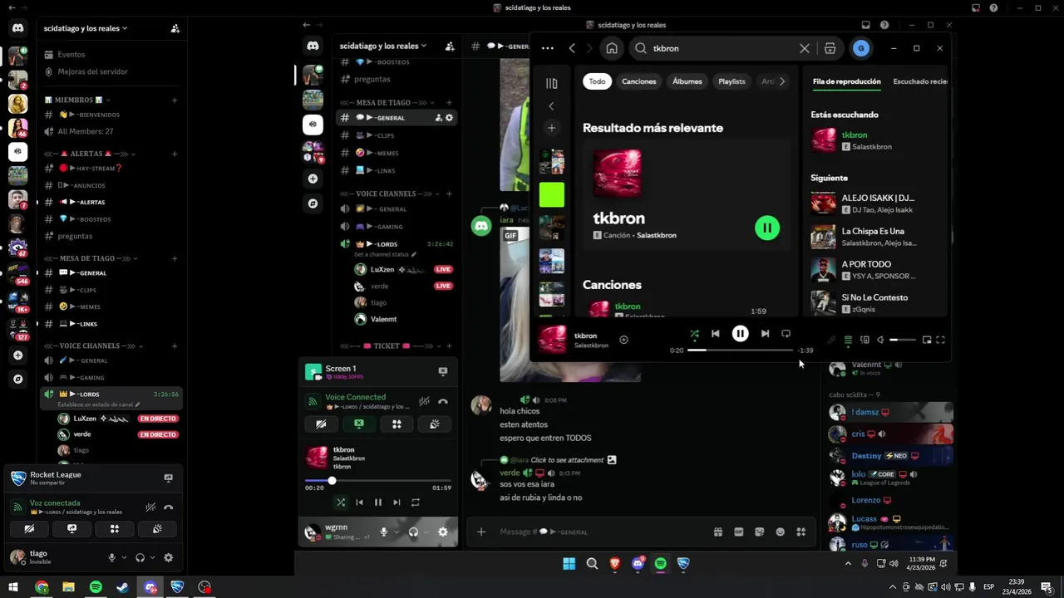
Task: Show more Spotify filter chips with chevron
Action: pos(782,81)
